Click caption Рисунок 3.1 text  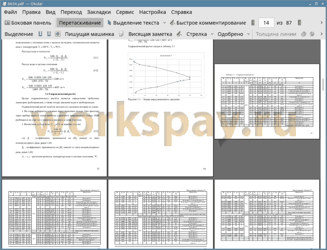click(154, 100)
